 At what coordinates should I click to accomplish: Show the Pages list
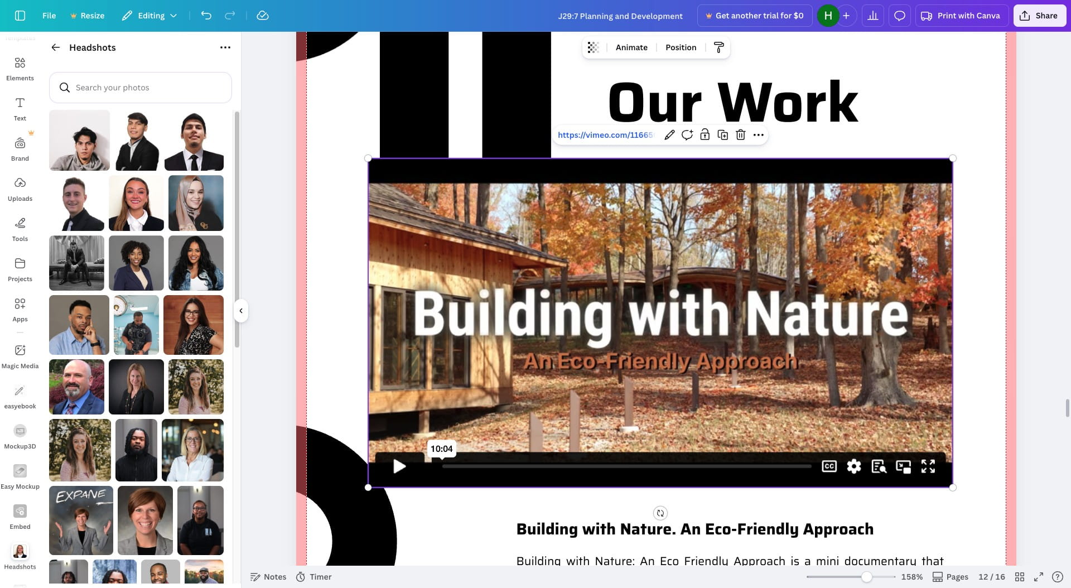click(x=951, y=577)
